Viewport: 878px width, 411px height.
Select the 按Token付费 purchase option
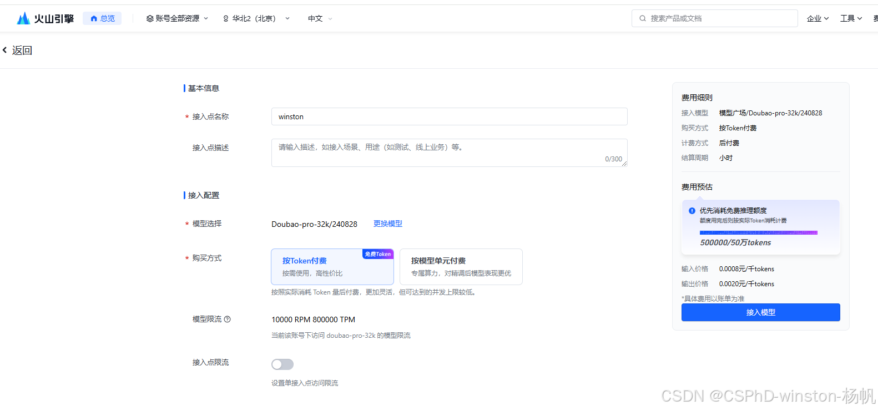click(332, 267)
